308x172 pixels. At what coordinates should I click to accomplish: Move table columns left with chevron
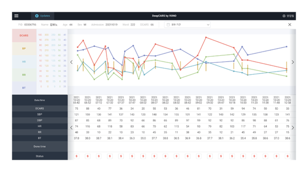[x=71, y=127]
